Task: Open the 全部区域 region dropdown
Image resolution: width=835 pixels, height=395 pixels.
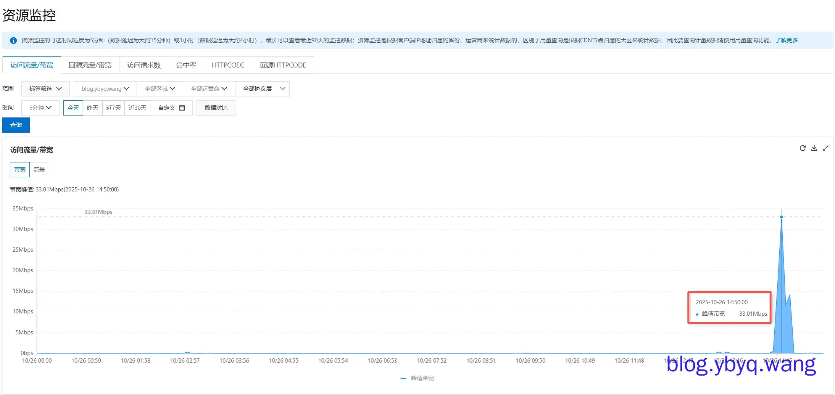Action: coord(160,89)
